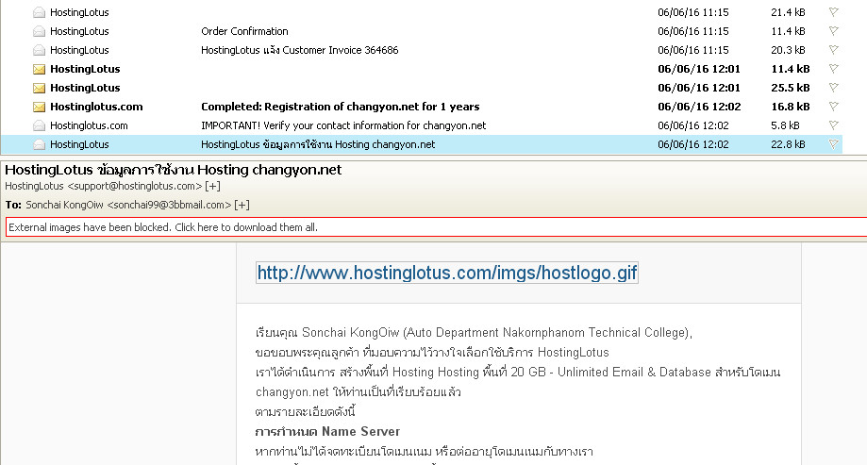This screenshot has height=465, width=867.
Task: Click envelope icon of Order Confirmation email
Action: [39, 31]
